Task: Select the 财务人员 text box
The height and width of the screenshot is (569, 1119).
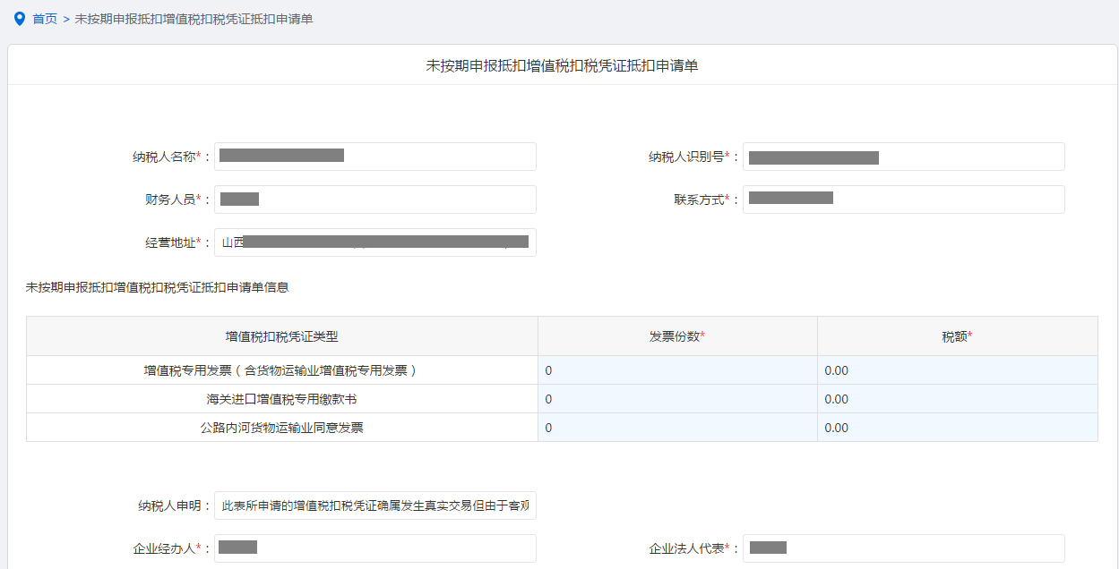Action: (x=374, y=200)
